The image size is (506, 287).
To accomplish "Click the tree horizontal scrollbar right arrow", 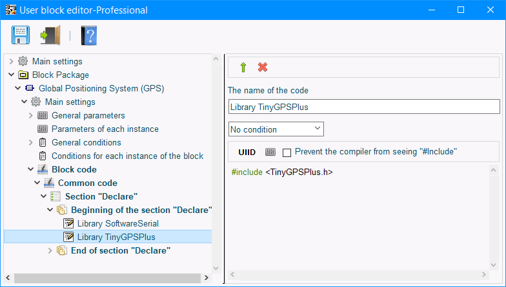I will [x=207, y=278].
